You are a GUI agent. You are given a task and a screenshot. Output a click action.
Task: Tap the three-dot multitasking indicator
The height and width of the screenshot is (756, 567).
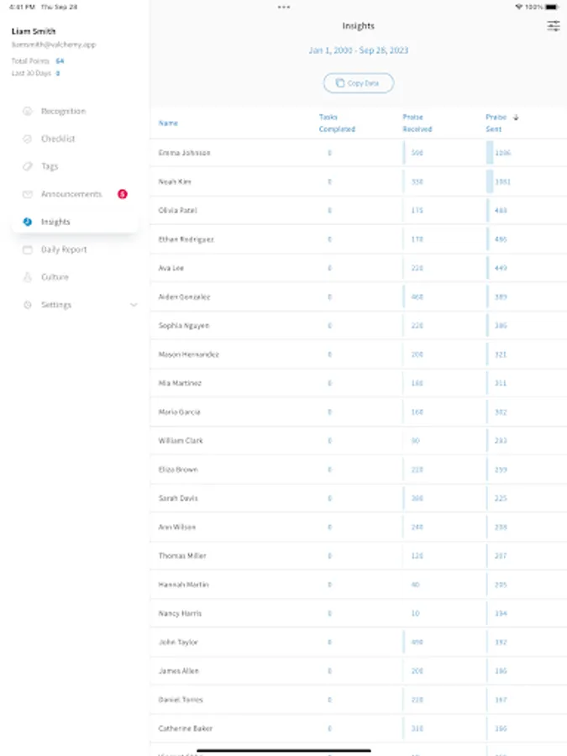[284, 7]
